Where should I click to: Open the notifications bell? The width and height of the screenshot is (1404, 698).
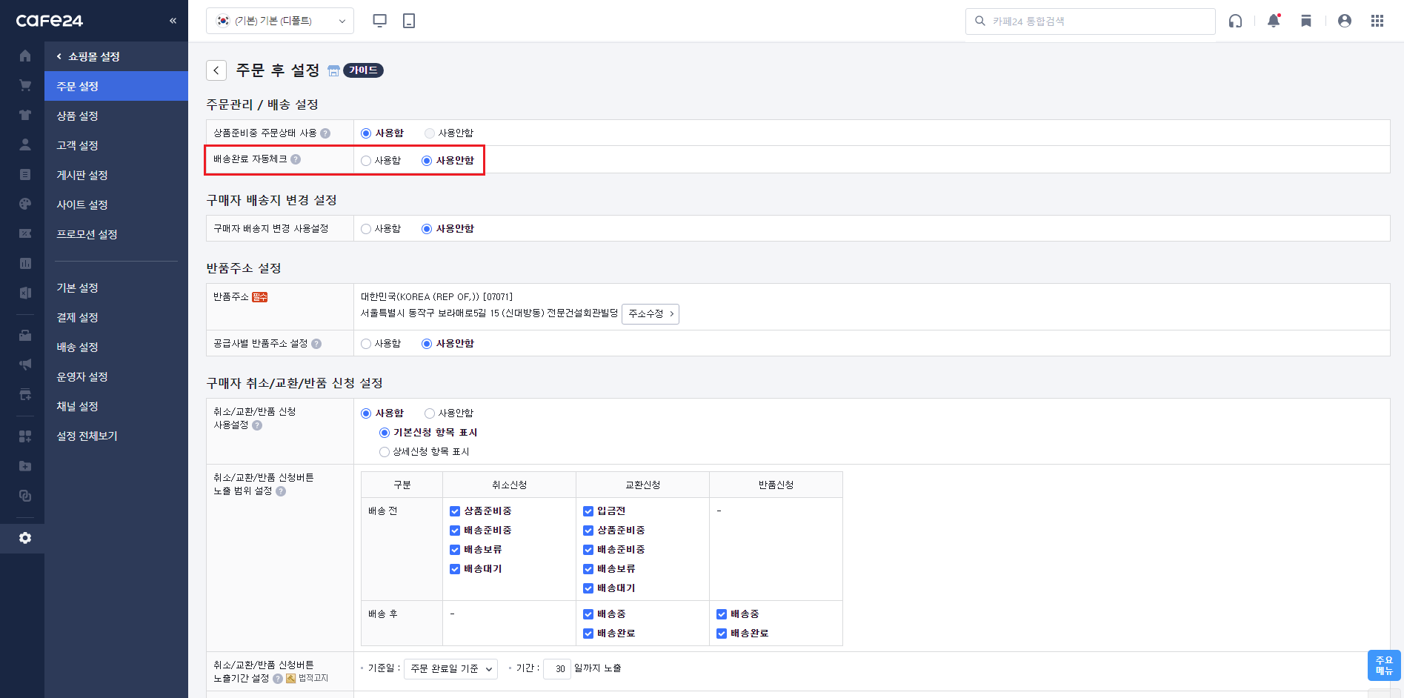click(1274, 21)
